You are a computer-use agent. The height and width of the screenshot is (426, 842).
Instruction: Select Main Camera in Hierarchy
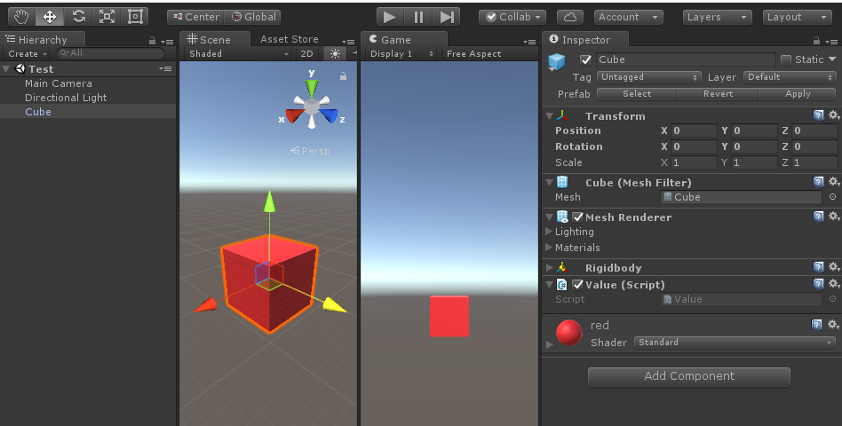point(58,83)
